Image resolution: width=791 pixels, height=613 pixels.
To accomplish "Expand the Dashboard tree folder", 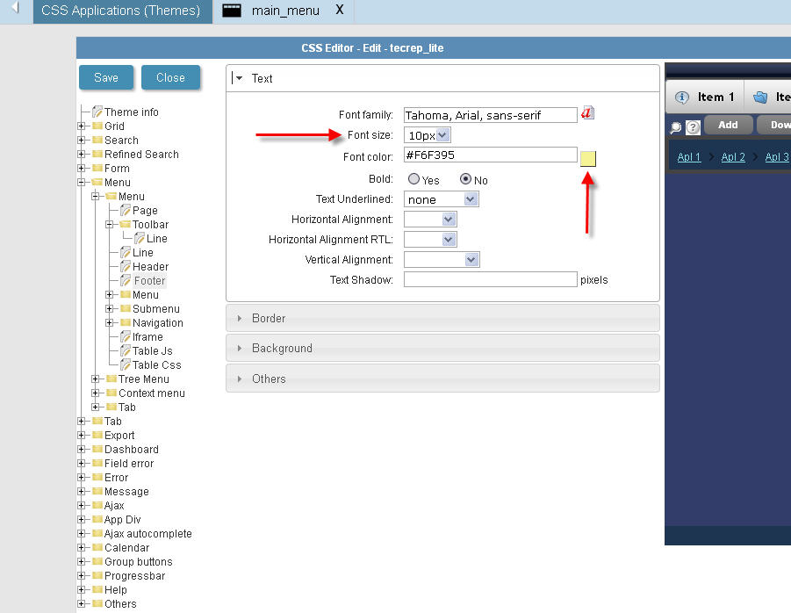I will 82,449.
